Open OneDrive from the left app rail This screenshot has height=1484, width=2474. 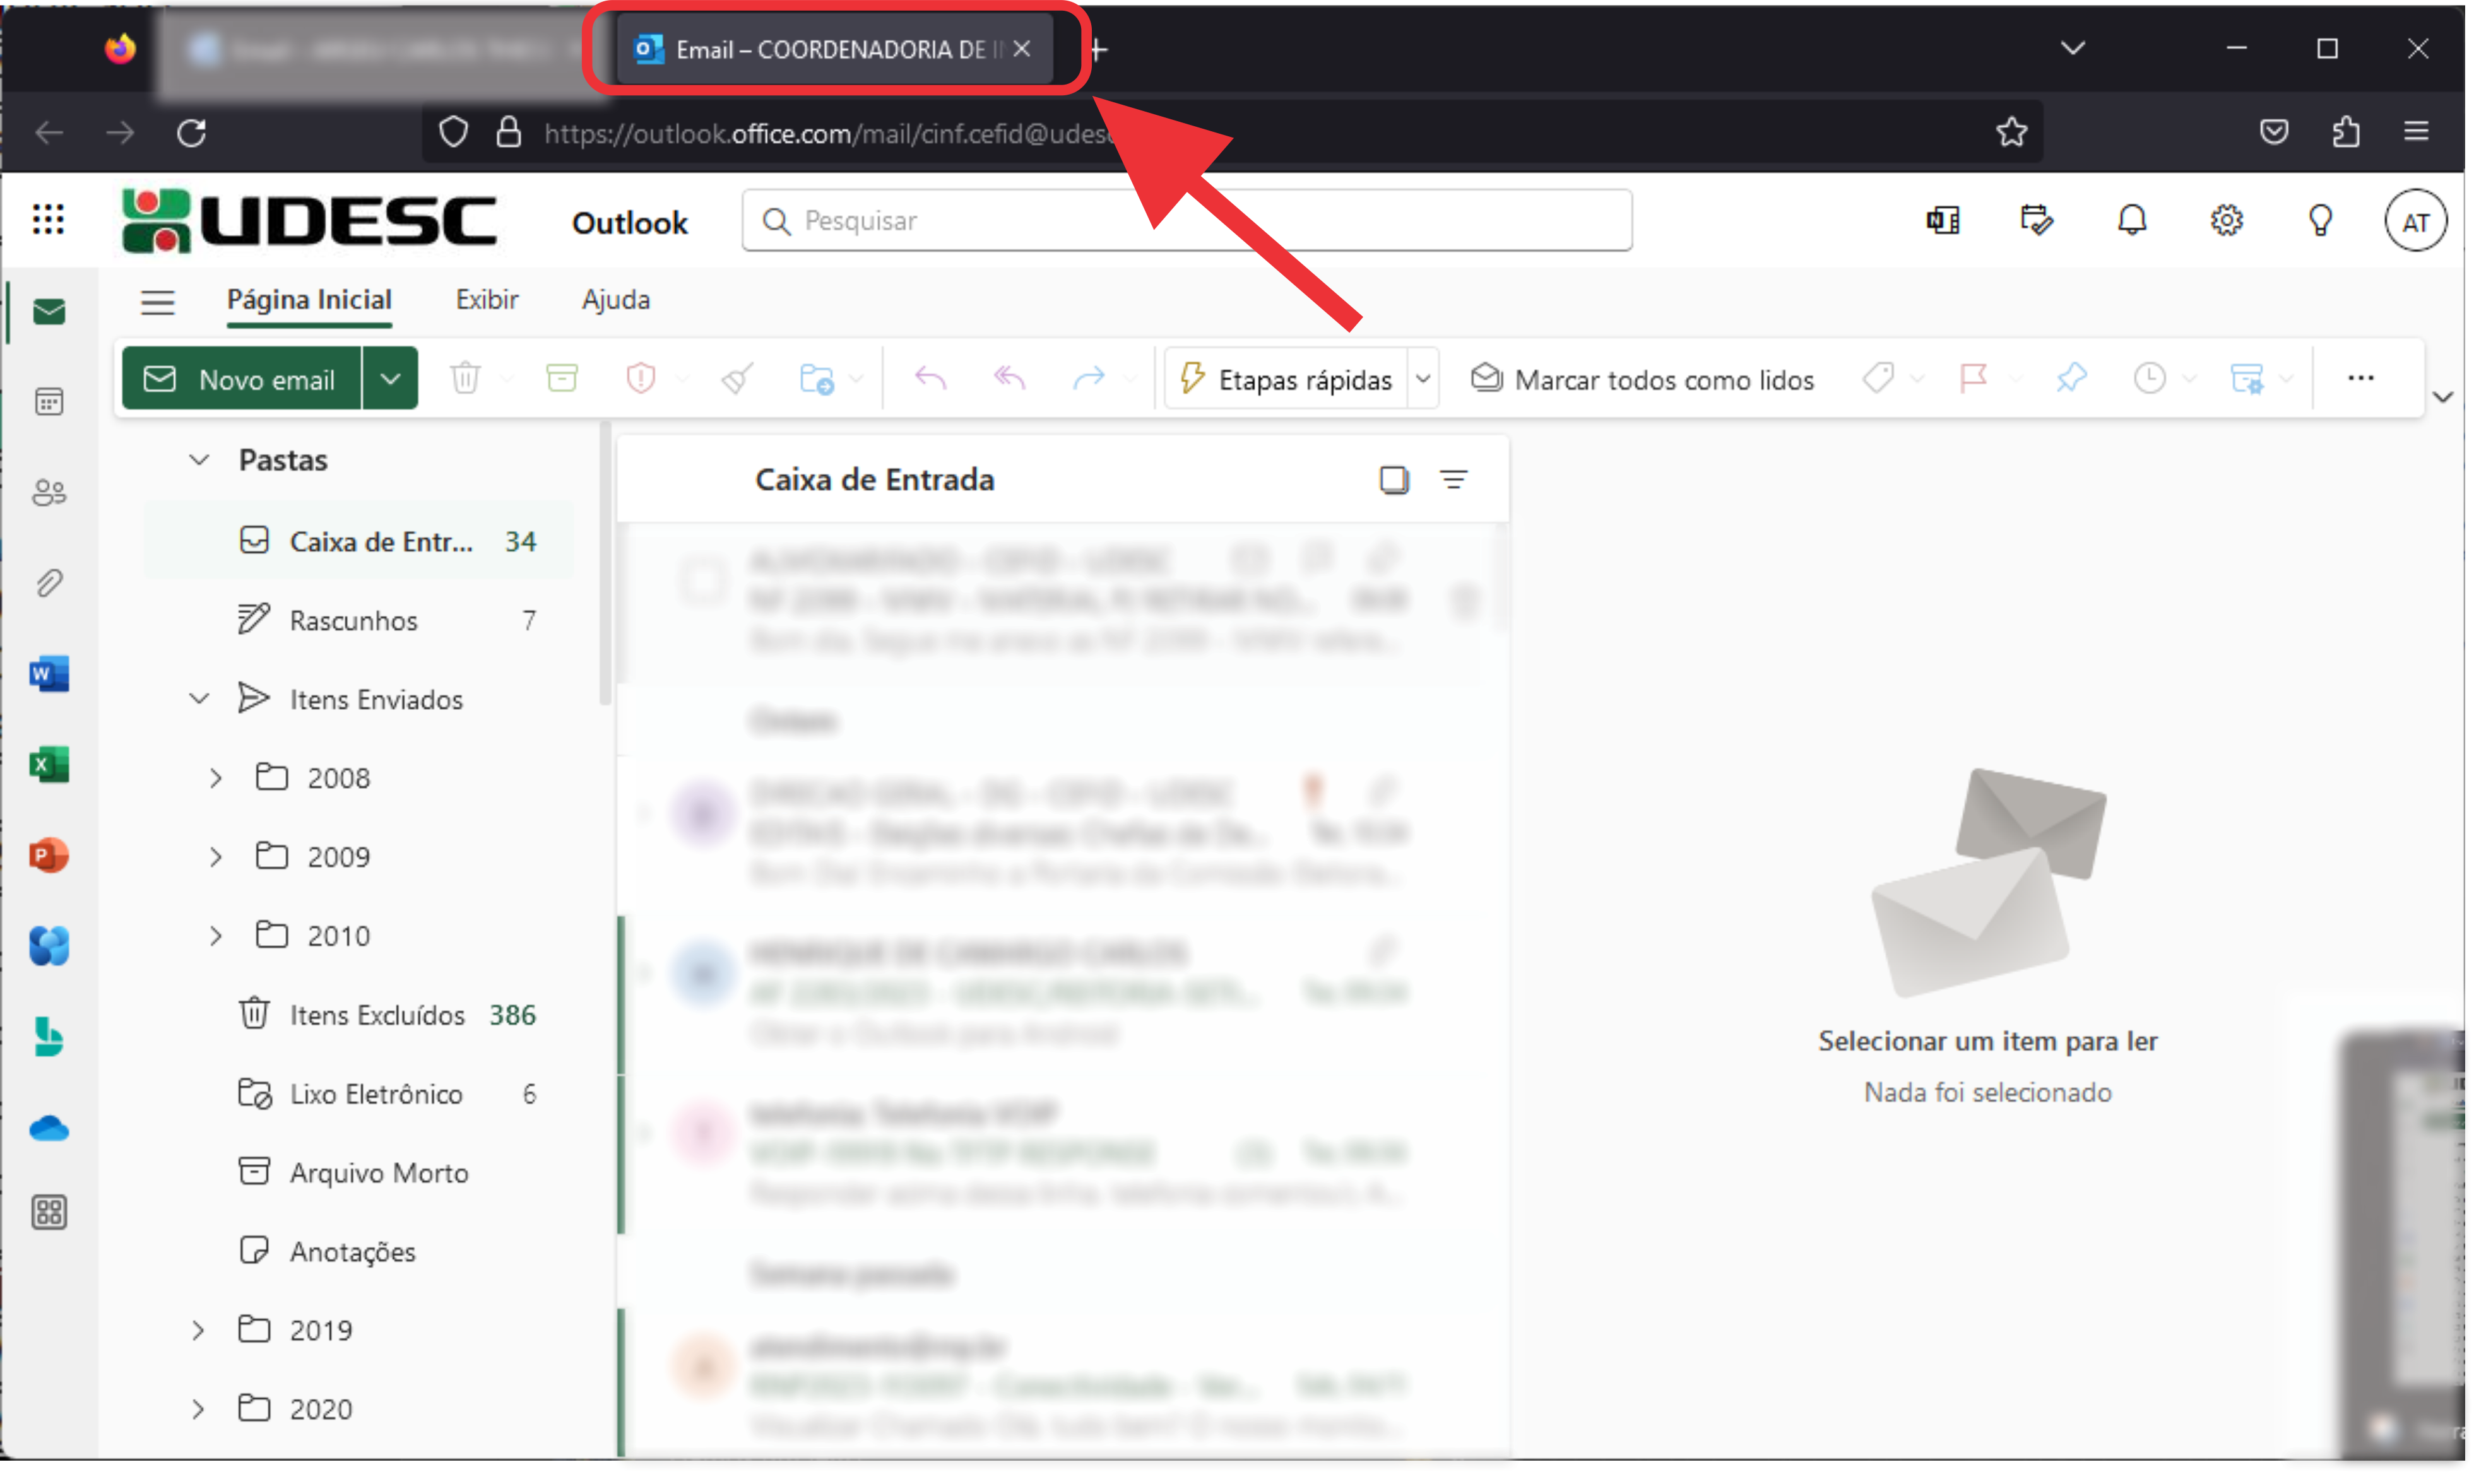tap(48, 1129)
